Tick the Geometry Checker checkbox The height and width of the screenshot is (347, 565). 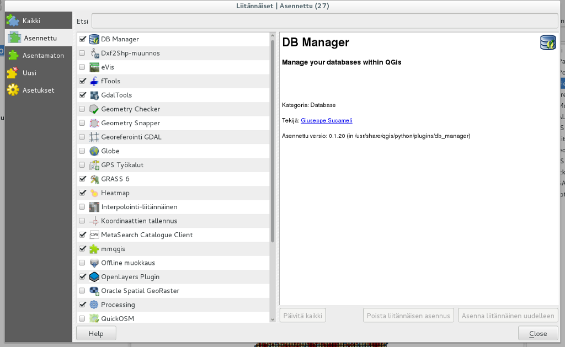click(x=82, y=109)
